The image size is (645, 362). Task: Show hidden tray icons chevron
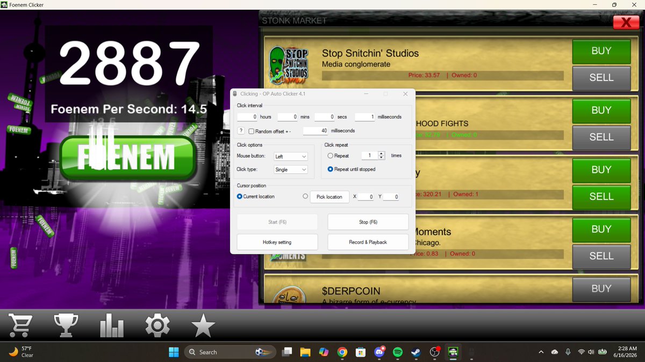[541, 352]
